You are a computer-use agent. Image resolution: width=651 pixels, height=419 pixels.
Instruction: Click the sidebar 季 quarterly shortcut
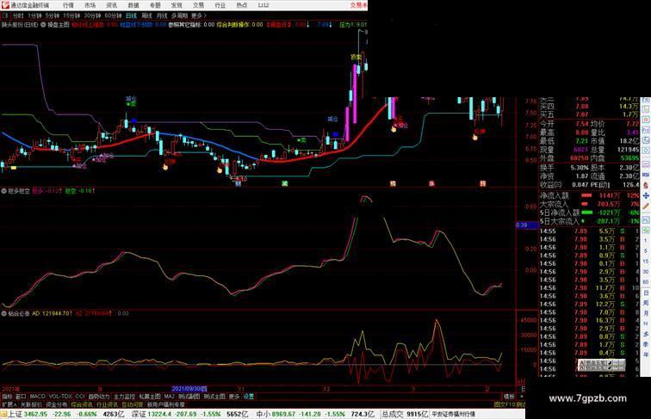tap(646, 344)
